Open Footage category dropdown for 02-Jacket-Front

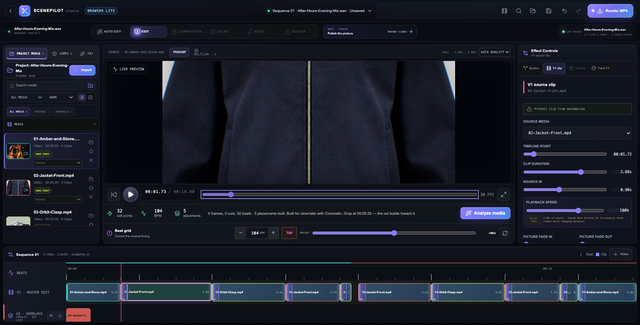58,199
